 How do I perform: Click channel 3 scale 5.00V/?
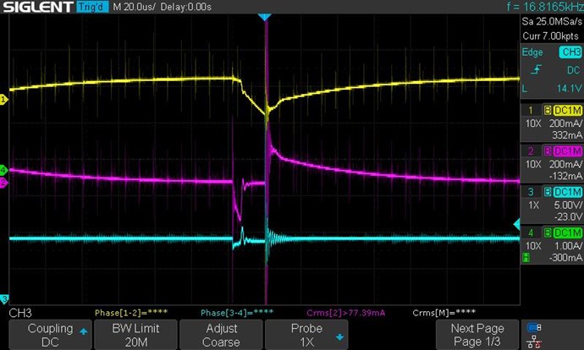click(568, 205)
